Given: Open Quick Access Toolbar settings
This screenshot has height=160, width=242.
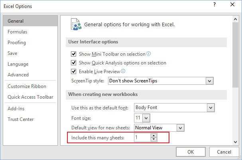Looking at the screenshot, I should pos(30,97).
